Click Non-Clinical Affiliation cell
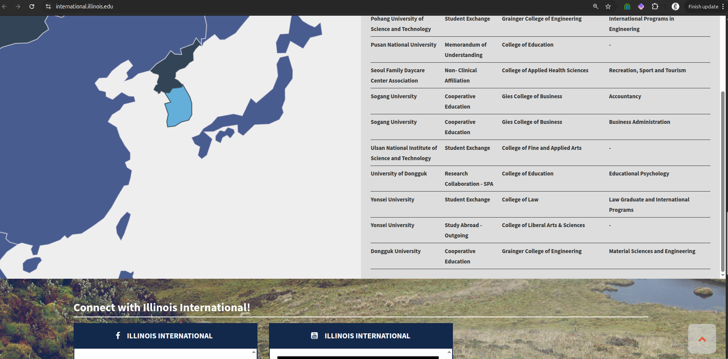The width and height of the screenshot is (728, 359). click(x=461, y=75)
